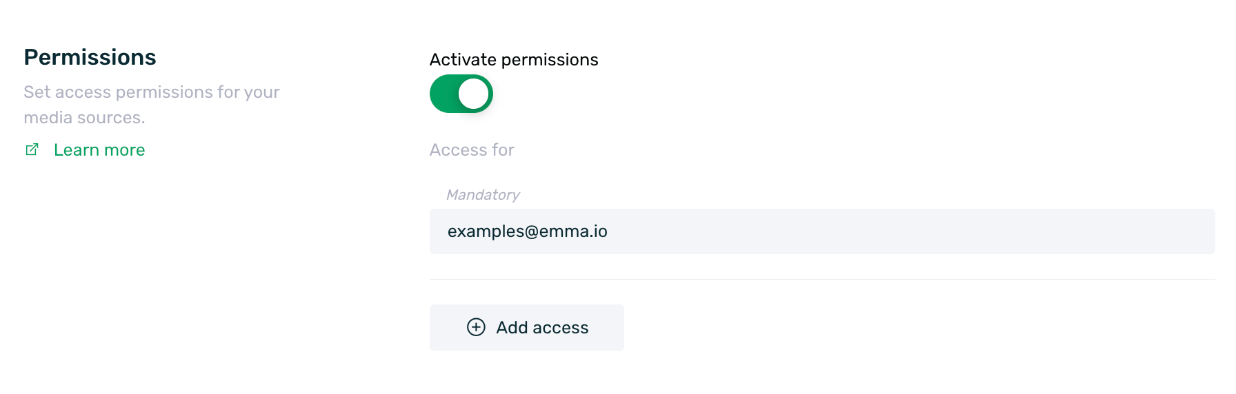Viewport: 1236px width, 394px height.
Task: Click the Mandatory field label
Action: (x=483, y=195)
